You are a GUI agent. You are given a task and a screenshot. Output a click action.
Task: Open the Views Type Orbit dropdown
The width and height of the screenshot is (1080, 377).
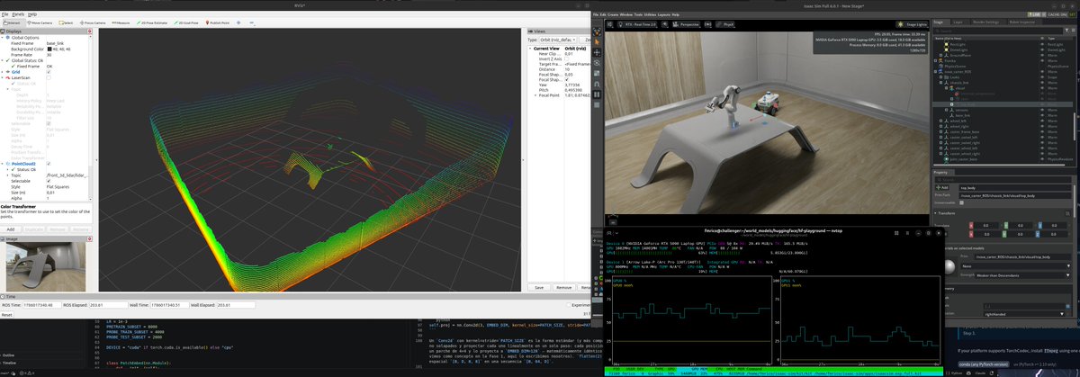pyautogui.click(x=558, y=40)
